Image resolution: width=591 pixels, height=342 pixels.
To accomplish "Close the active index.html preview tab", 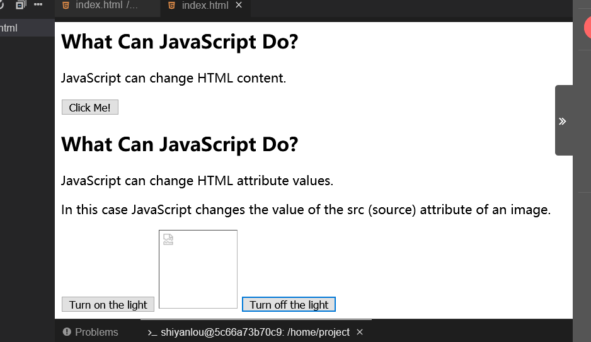I will (239, 5).
